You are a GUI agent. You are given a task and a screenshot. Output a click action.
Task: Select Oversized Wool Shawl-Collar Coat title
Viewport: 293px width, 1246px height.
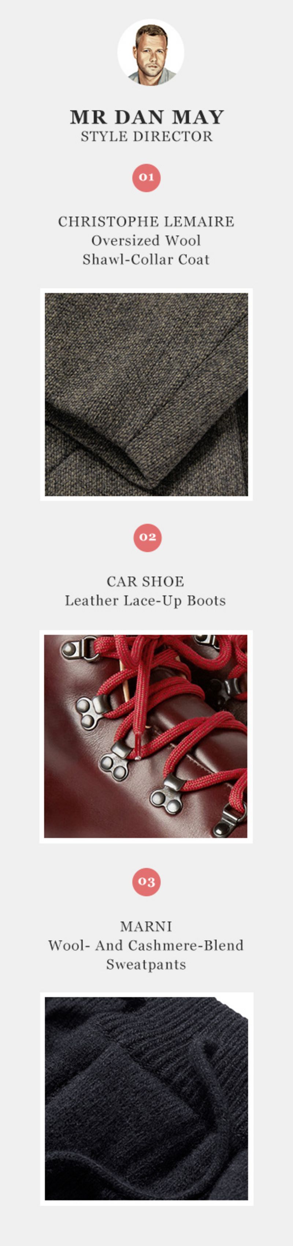pyautogui.click(x=146, y=250)
